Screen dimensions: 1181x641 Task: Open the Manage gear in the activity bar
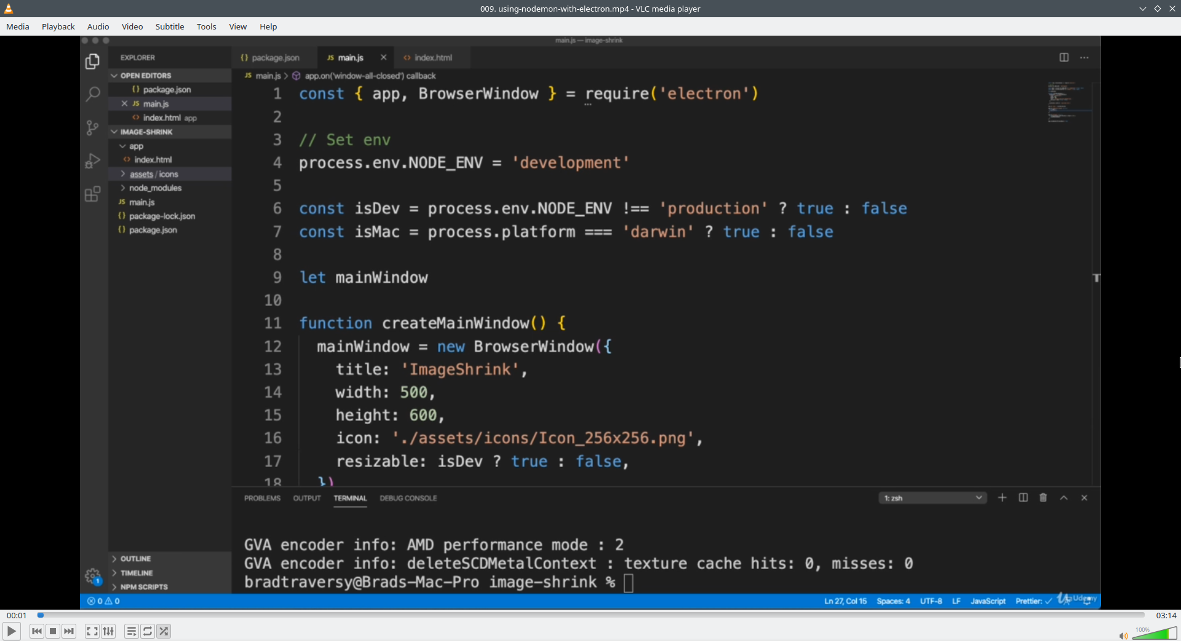pos(92,576)
